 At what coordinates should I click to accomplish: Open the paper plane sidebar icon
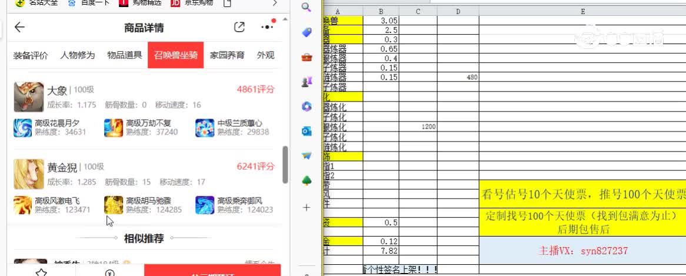307,156
